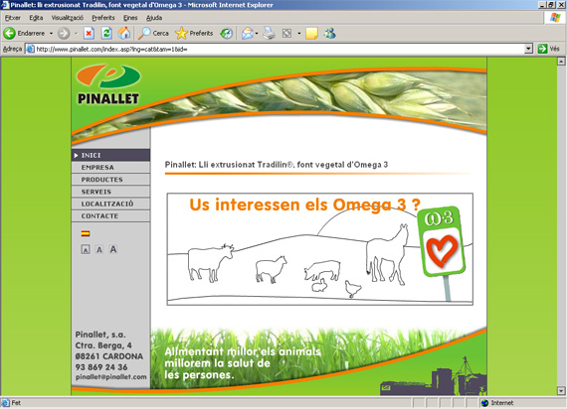567x410 pixels.
Task: Click the page icon beside address URL
Action: click(31, 49)
